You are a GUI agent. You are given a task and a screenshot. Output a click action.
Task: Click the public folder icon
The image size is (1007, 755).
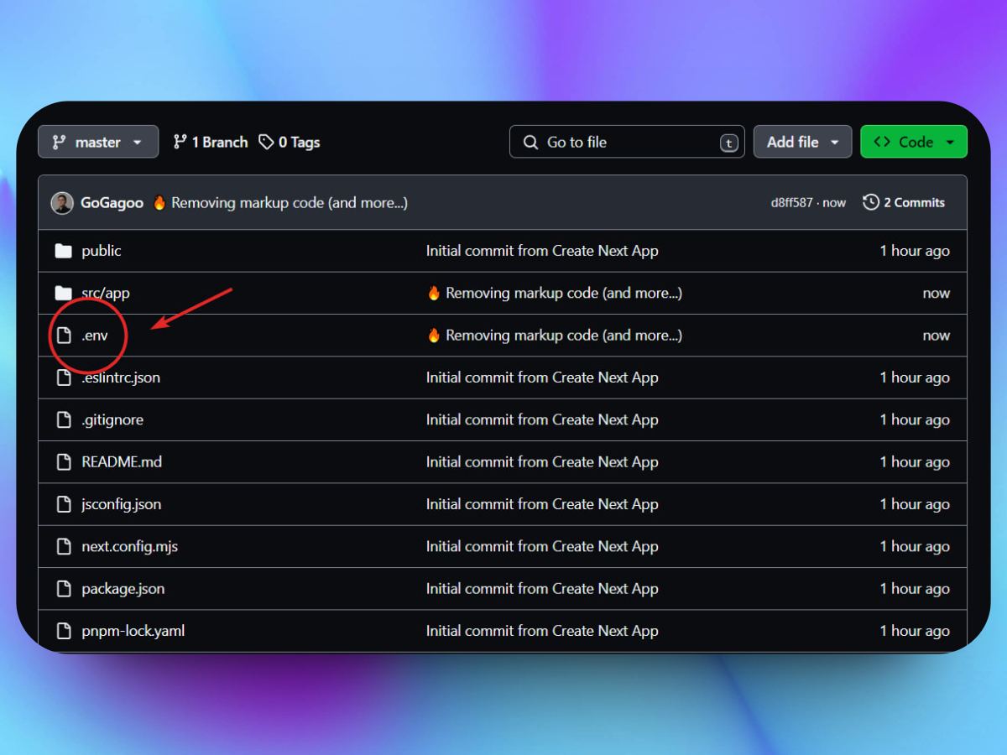tap(63, 251)
